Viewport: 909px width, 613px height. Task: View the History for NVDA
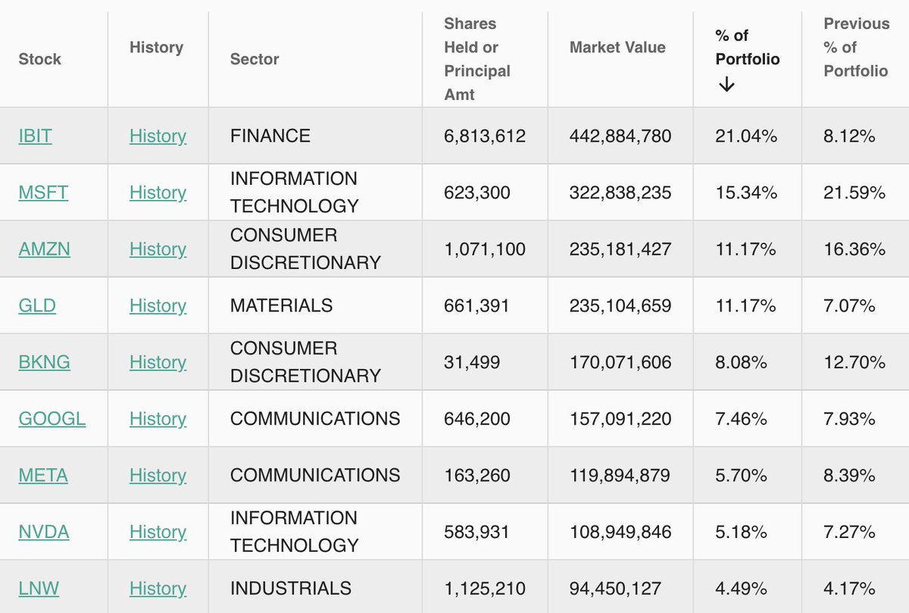[x=158, y=532]
